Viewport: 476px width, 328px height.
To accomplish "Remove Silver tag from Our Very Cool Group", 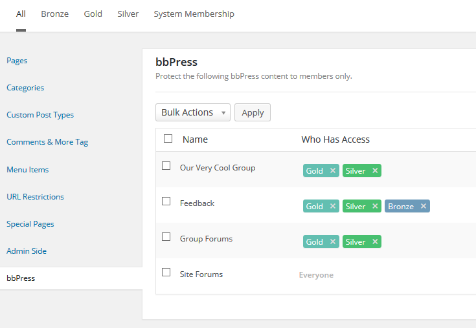I will click(375, 170).
